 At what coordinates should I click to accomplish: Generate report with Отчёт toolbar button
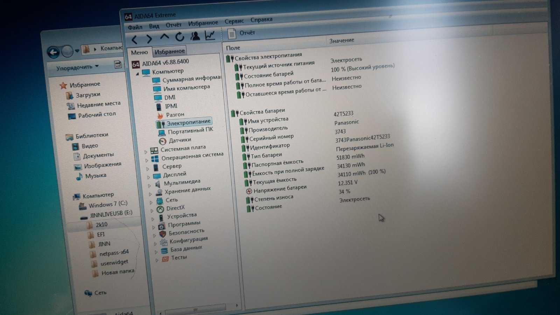241,33
